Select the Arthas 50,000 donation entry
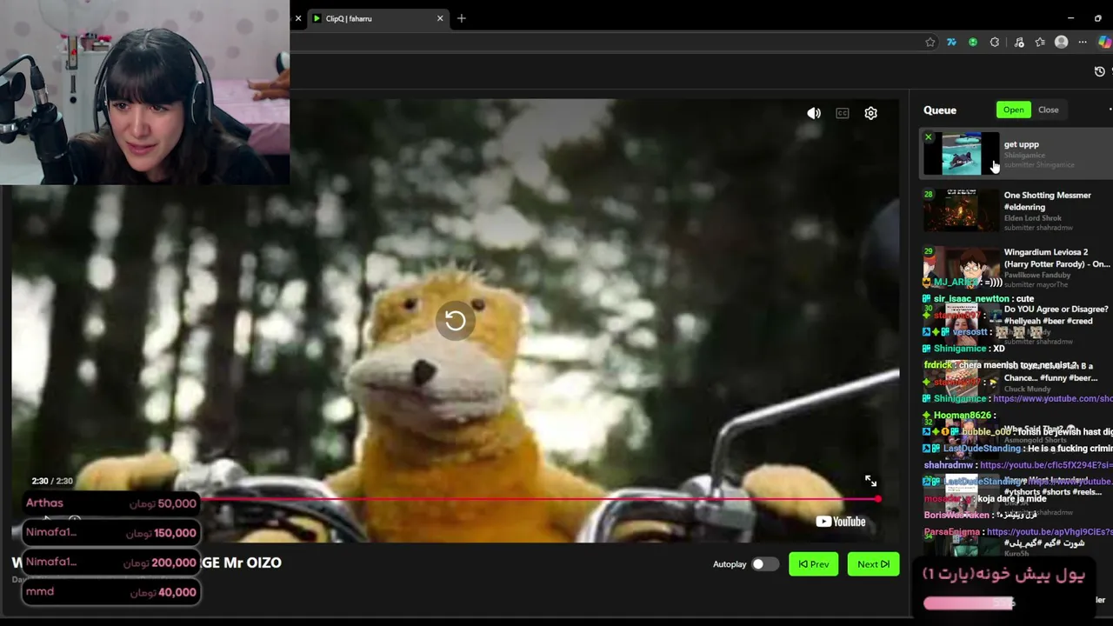Viewport: 1113px width, 626px height. pyautogui.click(x=111, y=503)
